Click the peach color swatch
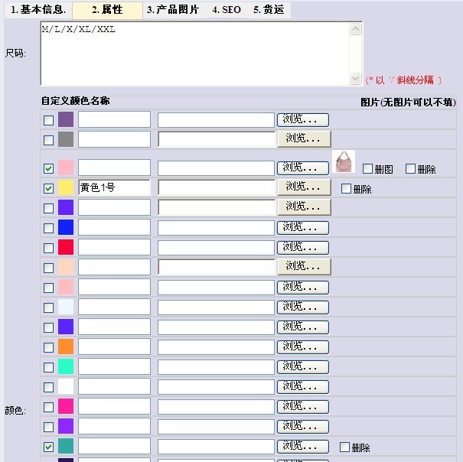 66,267
